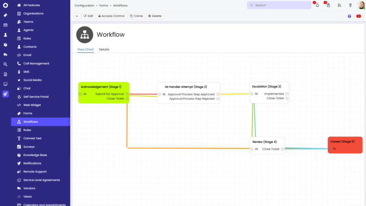This screenshot has height=206, width=366.
Task: Open the Workflows breadcrumb link
Action: (x=120, y=5)
